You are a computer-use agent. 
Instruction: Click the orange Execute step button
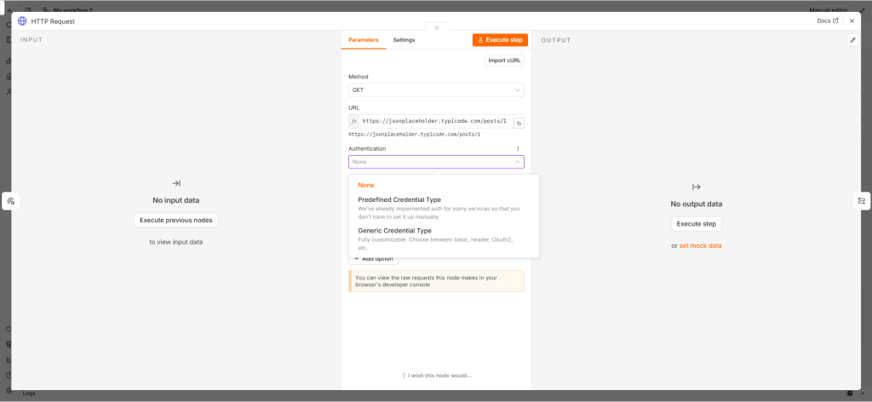coord(500,40)
